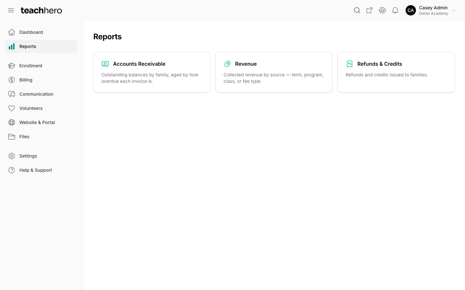Click the Volunteers heart icon

coord(12,108)
